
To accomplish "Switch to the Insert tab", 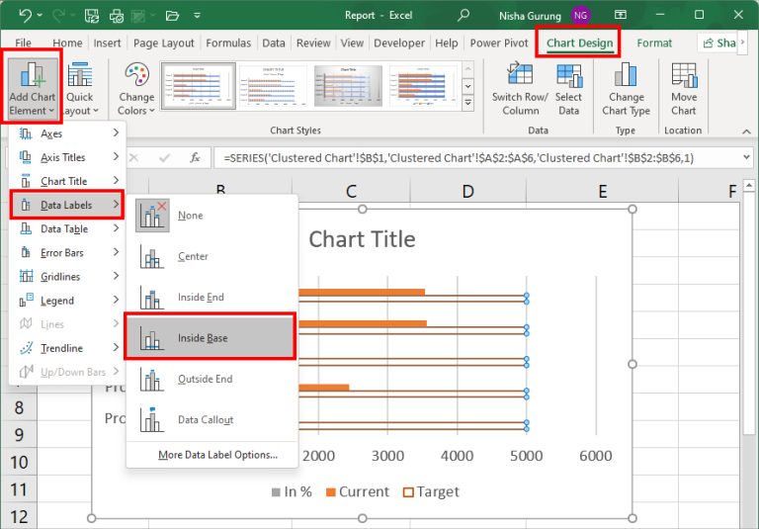I will pyautogui.click(x=107, y=44).
